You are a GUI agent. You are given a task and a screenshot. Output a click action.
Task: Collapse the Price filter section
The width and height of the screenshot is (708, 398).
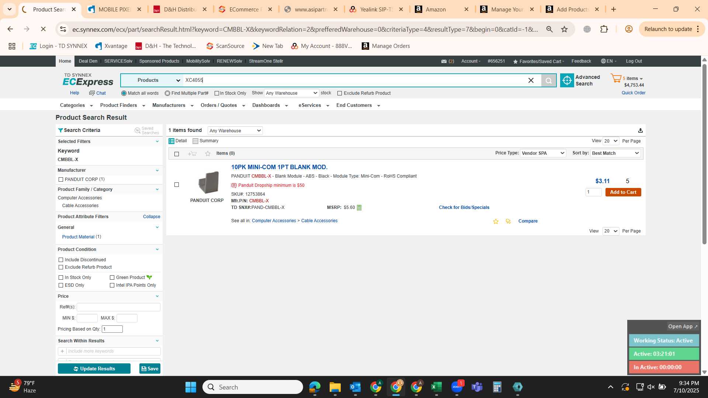tap(157, 296)
